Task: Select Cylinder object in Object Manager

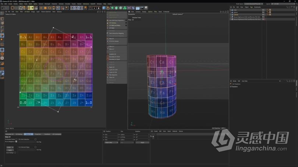Action: pos(236,15)
